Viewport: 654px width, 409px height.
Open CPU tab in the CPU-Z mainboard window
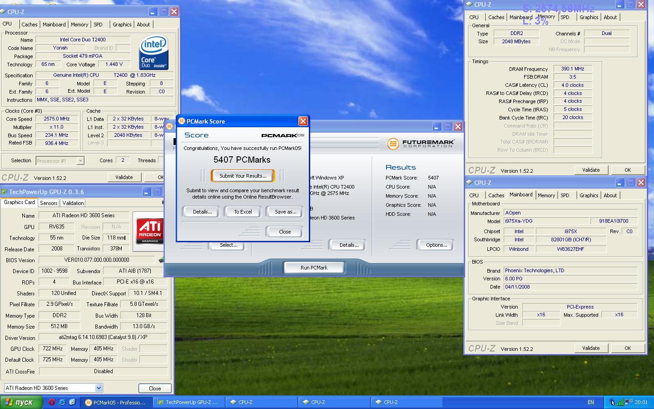tap(474, 195)
